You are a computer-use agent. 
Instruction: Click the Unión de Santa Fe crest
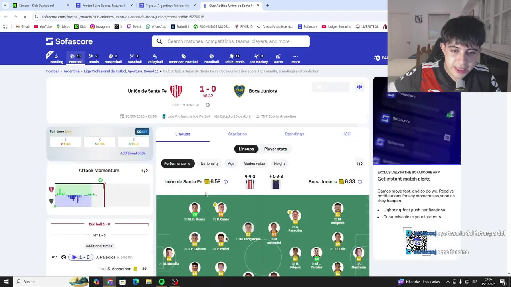(176, 91)
